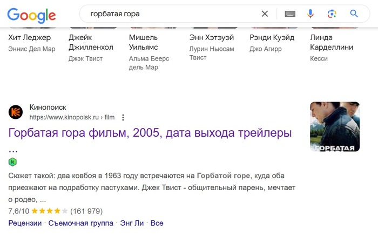Select cast member Мишель Уильямс
The height and width of the screenshot is (235, 378).
click(144, 42)
